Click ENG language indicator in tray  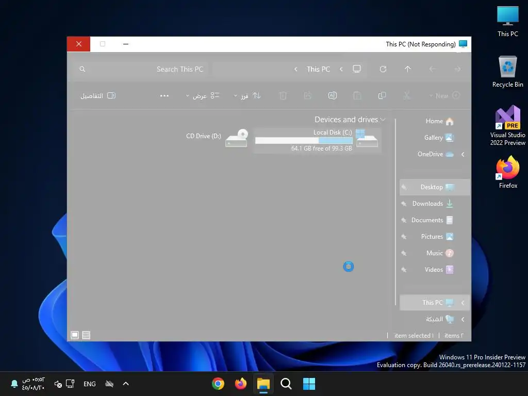(x=90, y=384)
